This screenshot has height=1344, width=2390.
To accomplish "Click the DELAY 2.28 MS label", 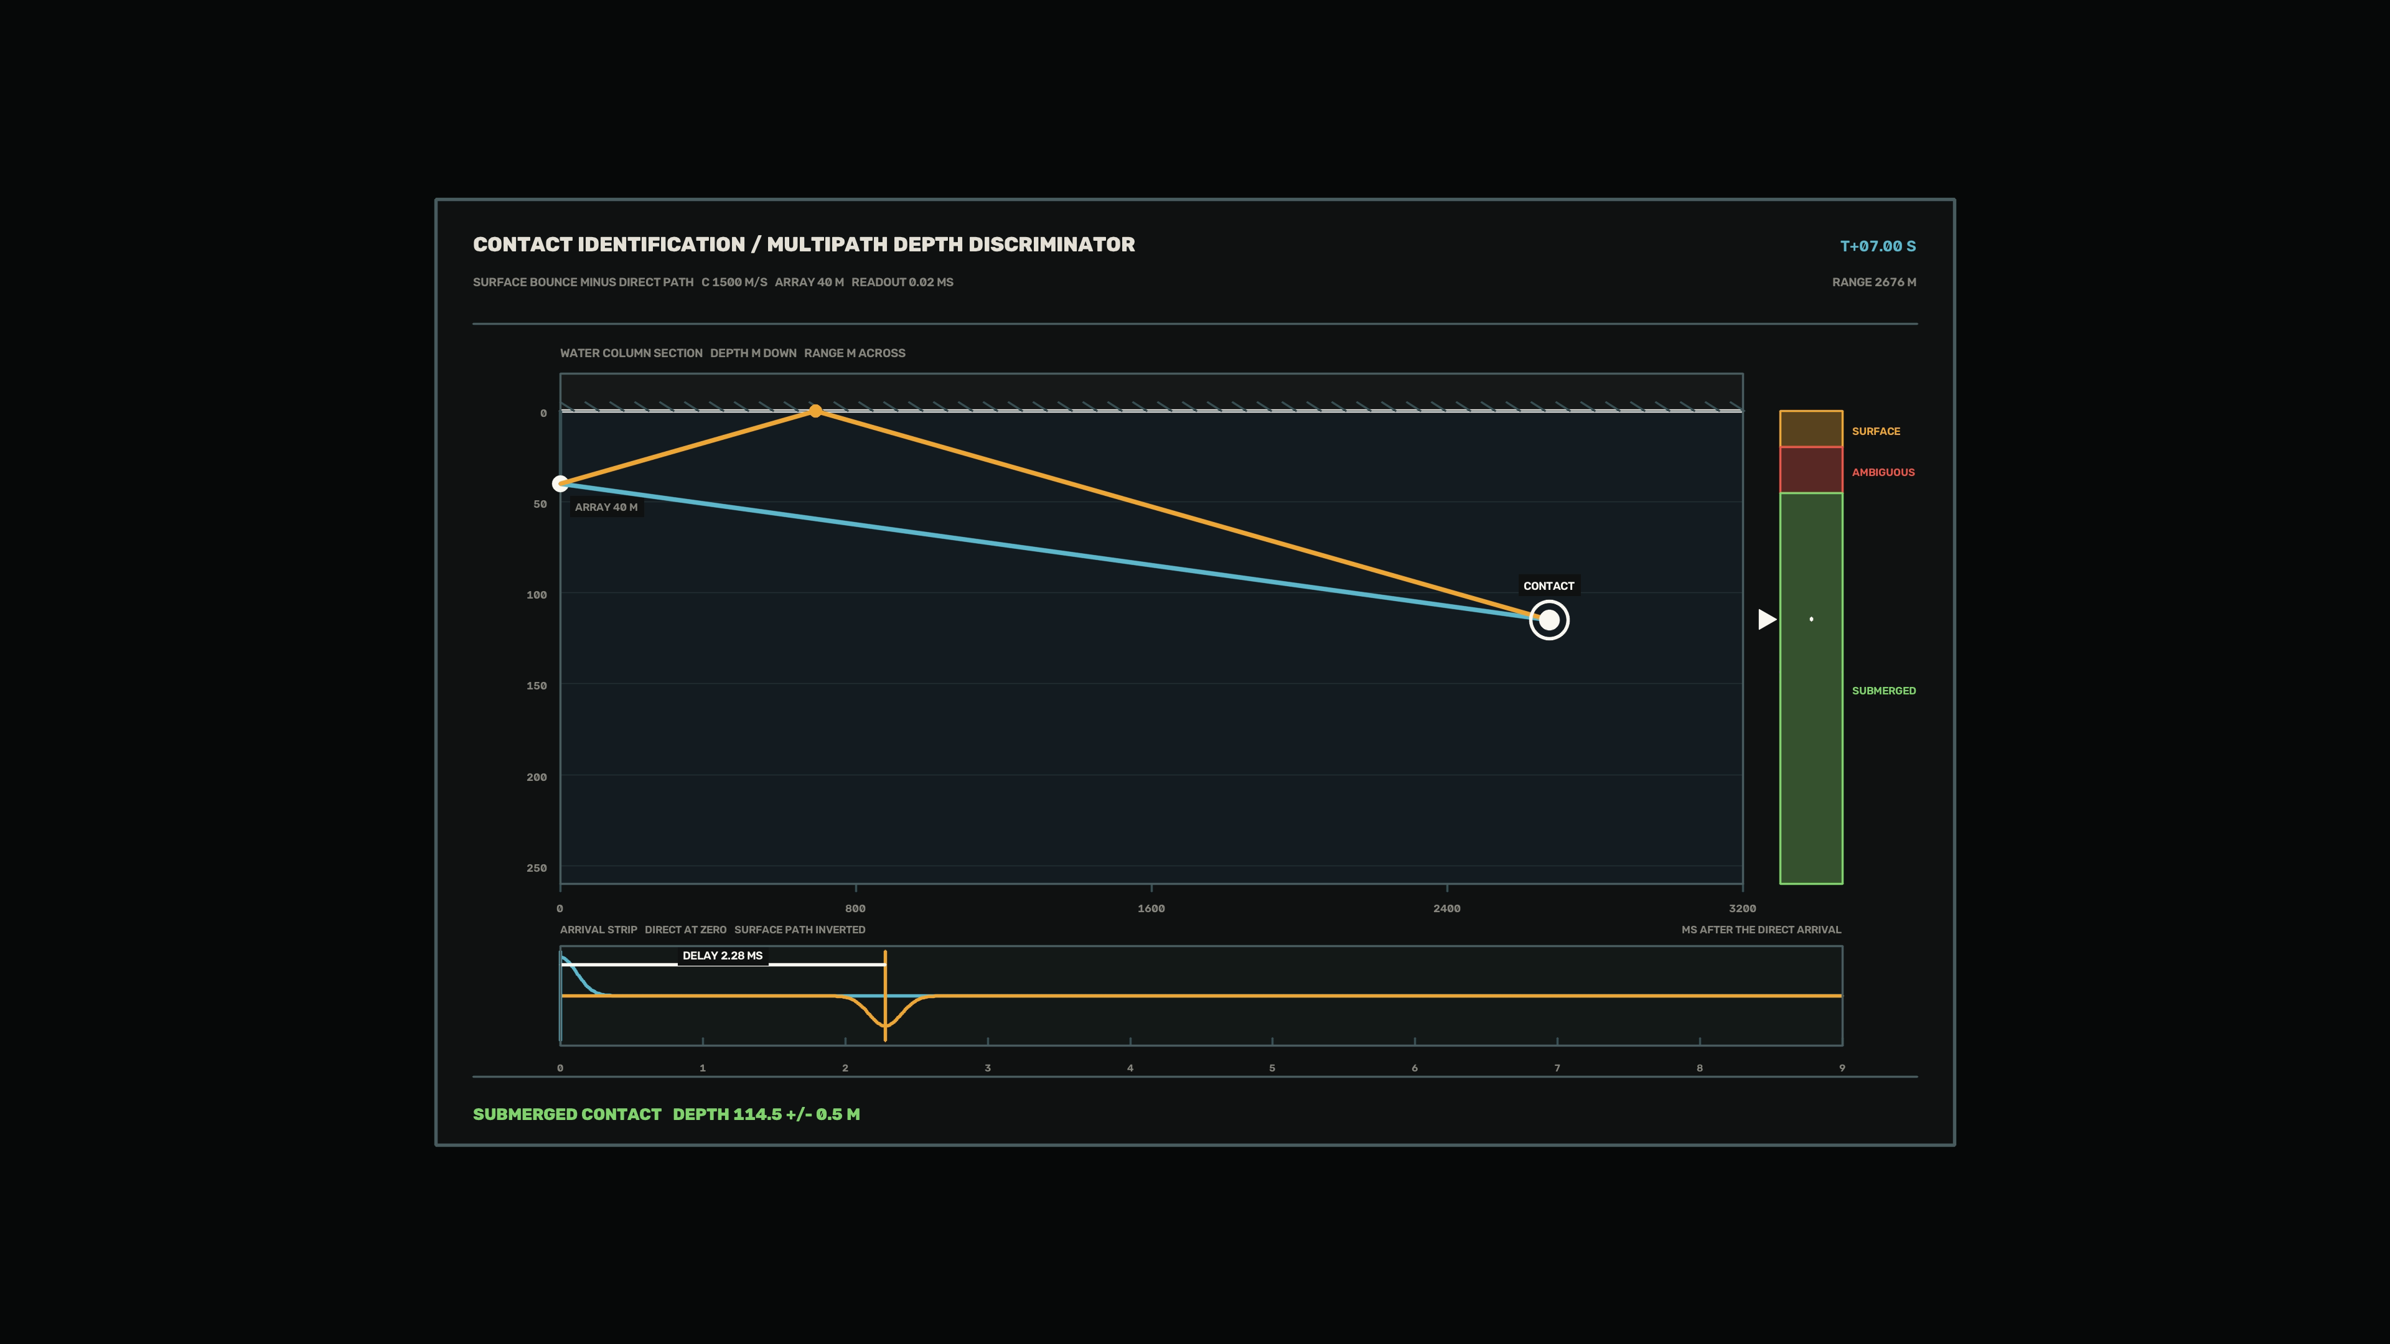I will click(x=723, y=955).
